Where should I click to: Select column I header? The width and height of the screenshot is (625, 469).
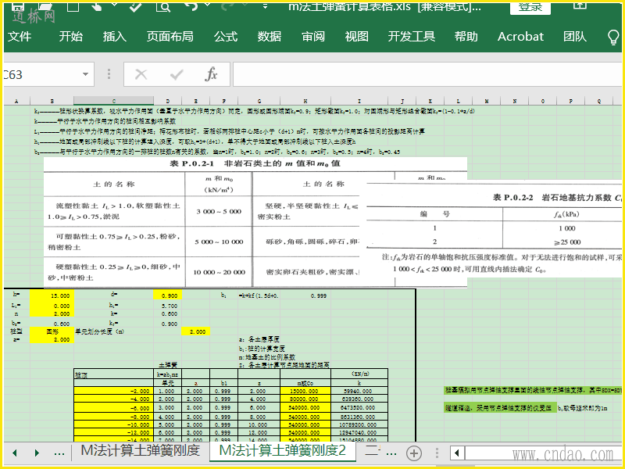click(x=359, y=102)
